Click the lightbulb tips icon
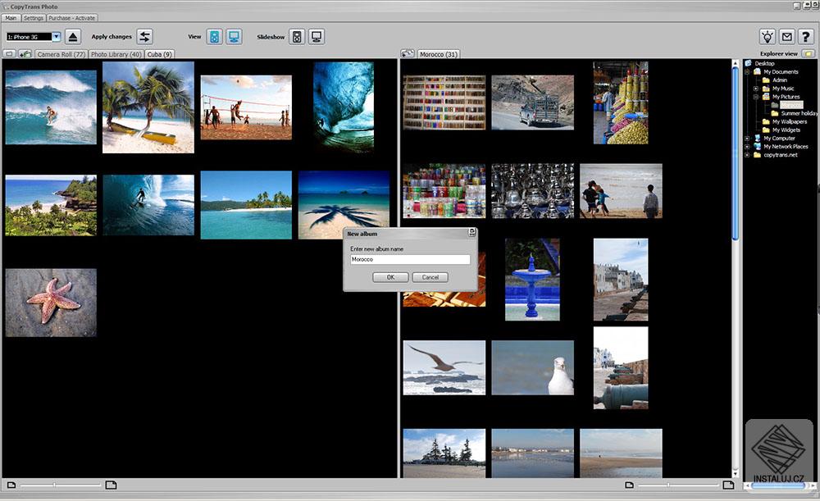 tap(767, 37)
